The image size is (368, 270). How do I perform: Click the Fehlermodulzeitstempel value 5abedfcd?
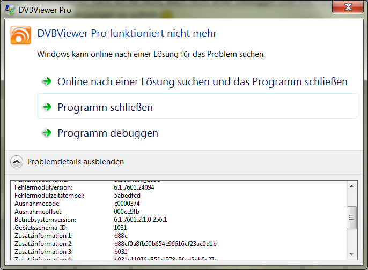pos(128,196)
